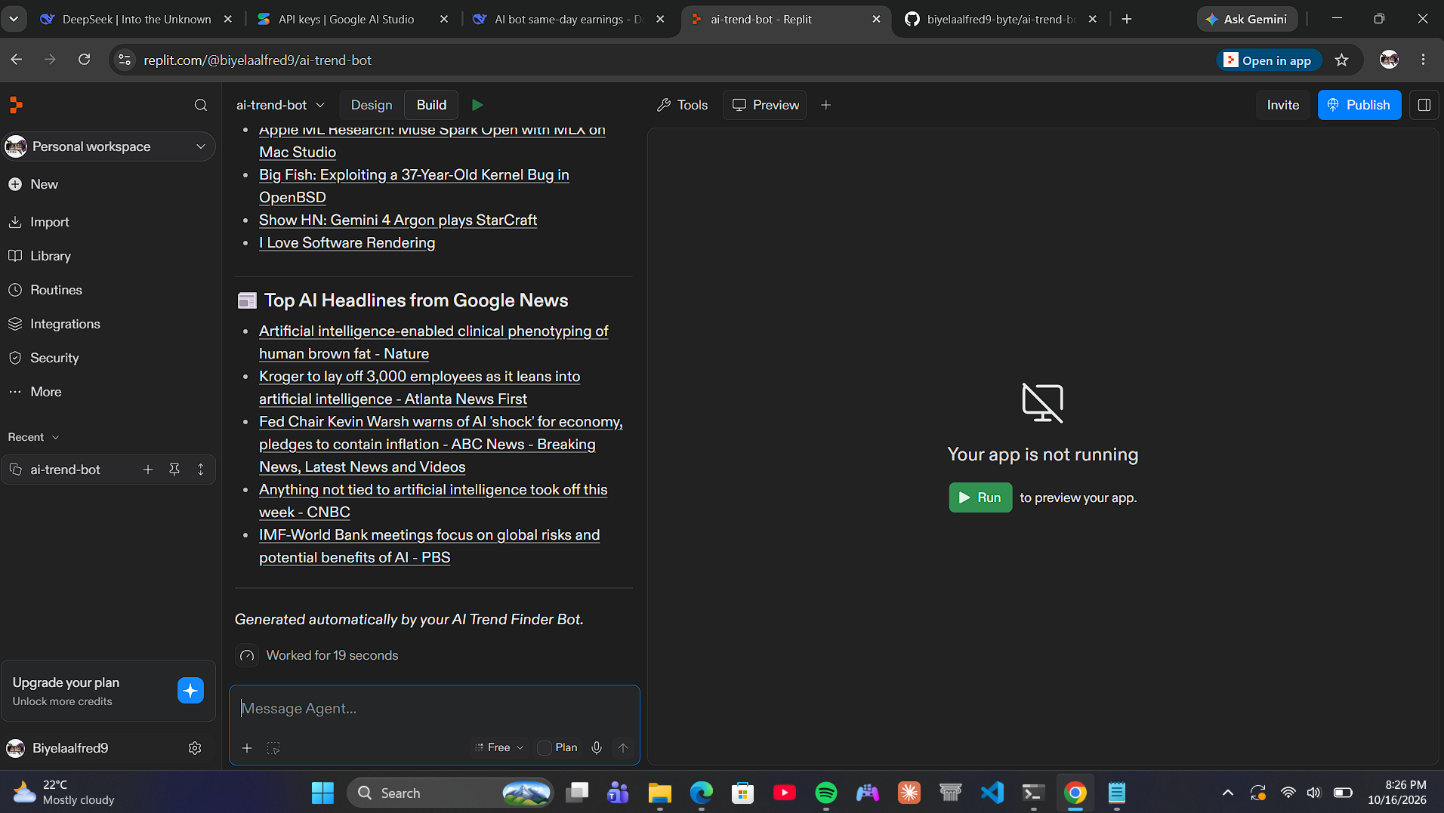1444x813 pixels.
Task: Attach a file with the plus icon
Action: click(247, 748)
